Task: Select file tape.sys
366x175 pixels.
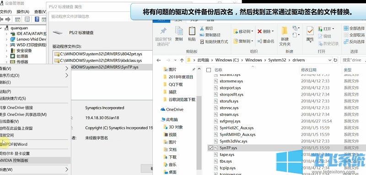Action: (227, 154)
